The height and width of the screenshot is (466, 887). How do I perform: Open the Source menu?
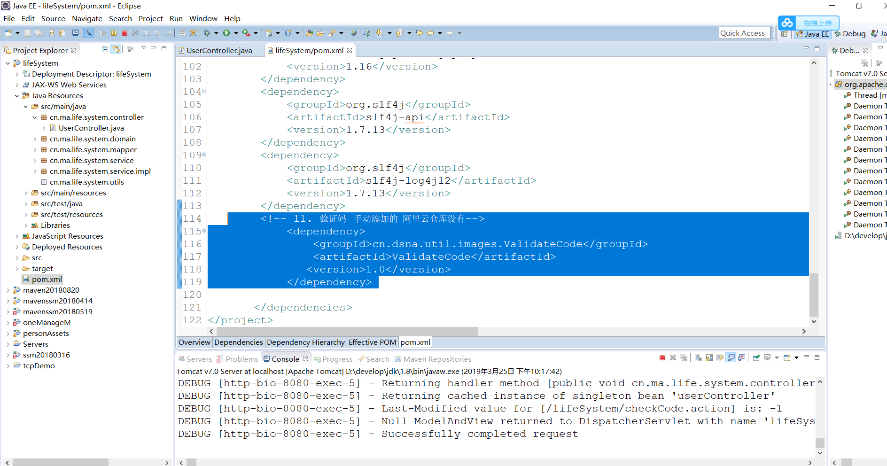[53, 18]
